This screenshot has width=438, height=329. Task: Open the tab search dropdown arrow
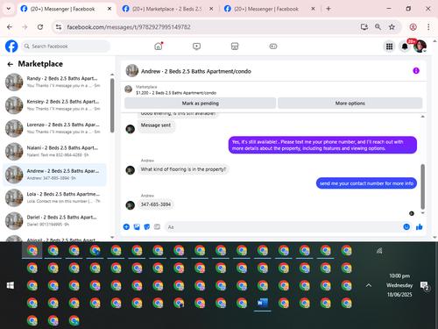[9, 9]
